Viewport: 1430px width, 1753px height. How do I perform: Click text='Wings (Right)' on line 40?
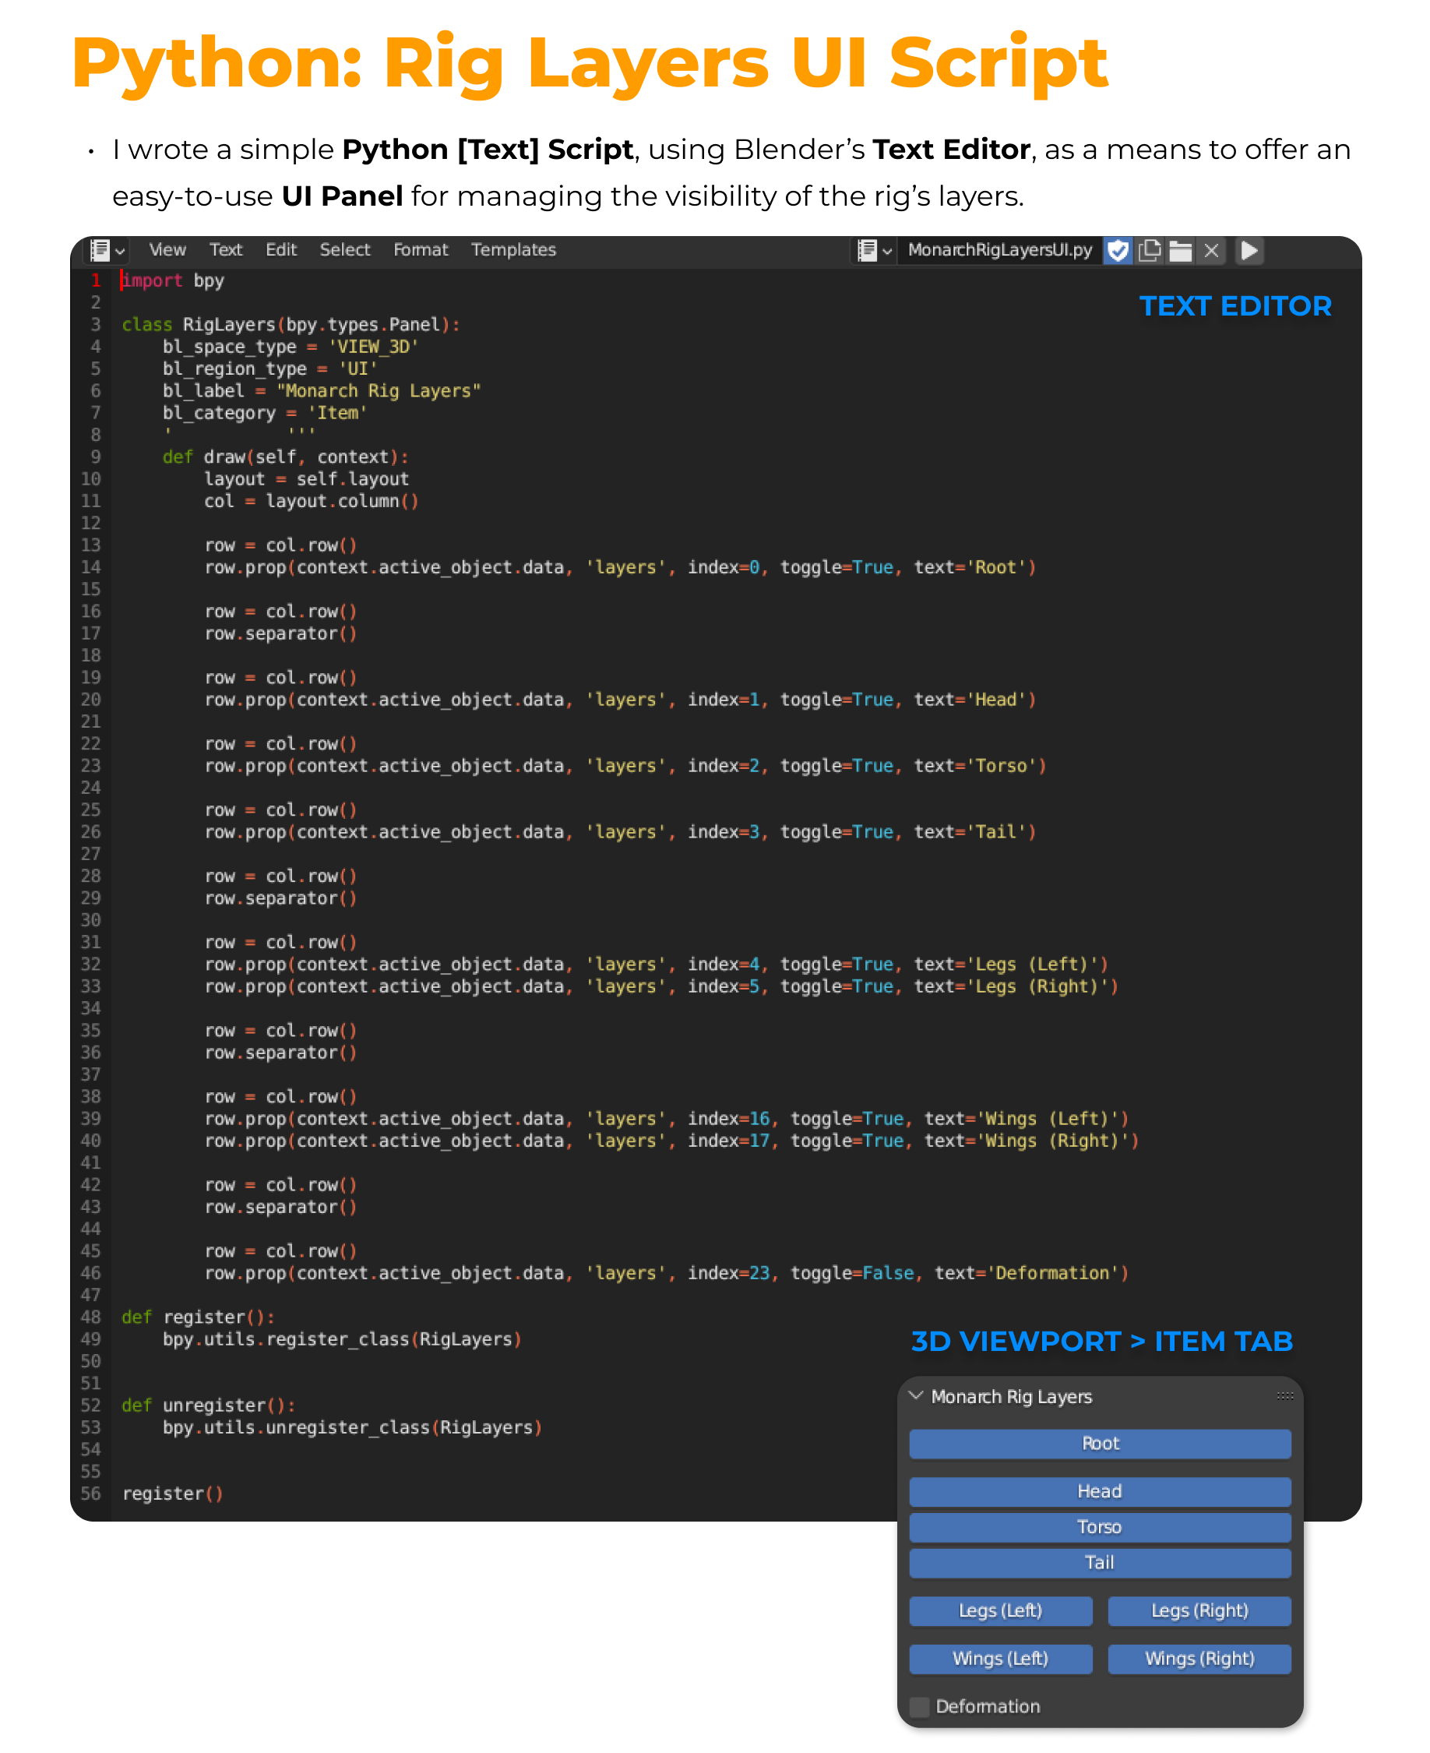[x=1027, y=1141]
